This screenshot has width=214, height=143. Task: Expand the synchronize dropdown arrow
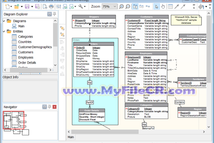[x=75, y=7]
